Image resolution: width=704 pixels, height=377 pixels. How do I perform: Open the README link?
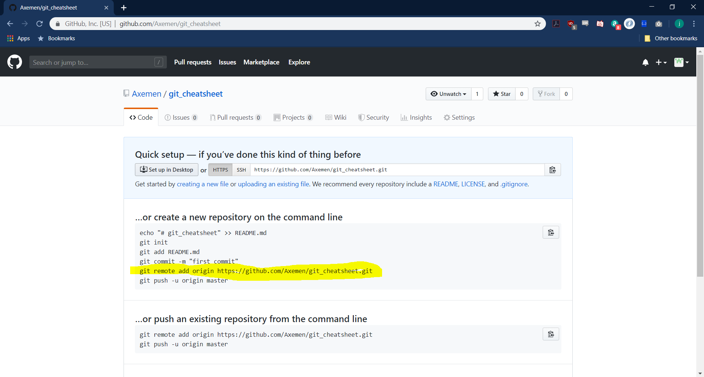click(446, 184)
